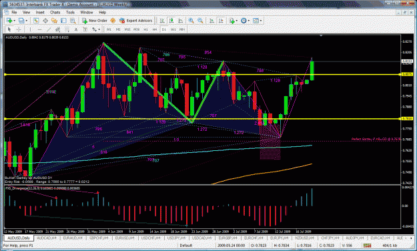Select the D1 daily timeframe
This screenshot has width=417, height=251.
click(x=164, y=29)
